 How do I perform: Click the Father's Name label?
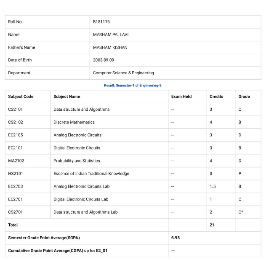21,47
